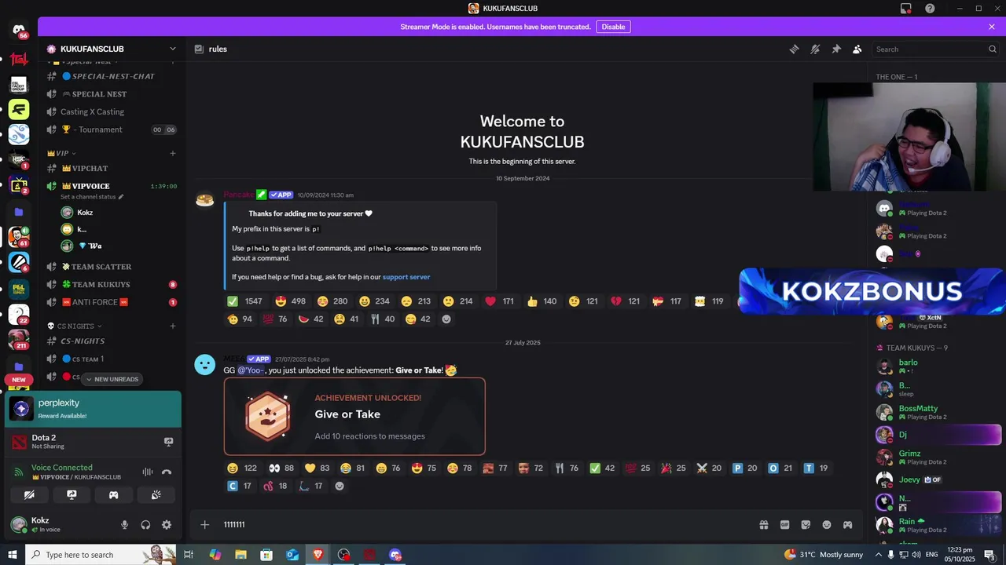Click the Inbox icon in the title bar
1006x565 pixels.
(905, 8)
